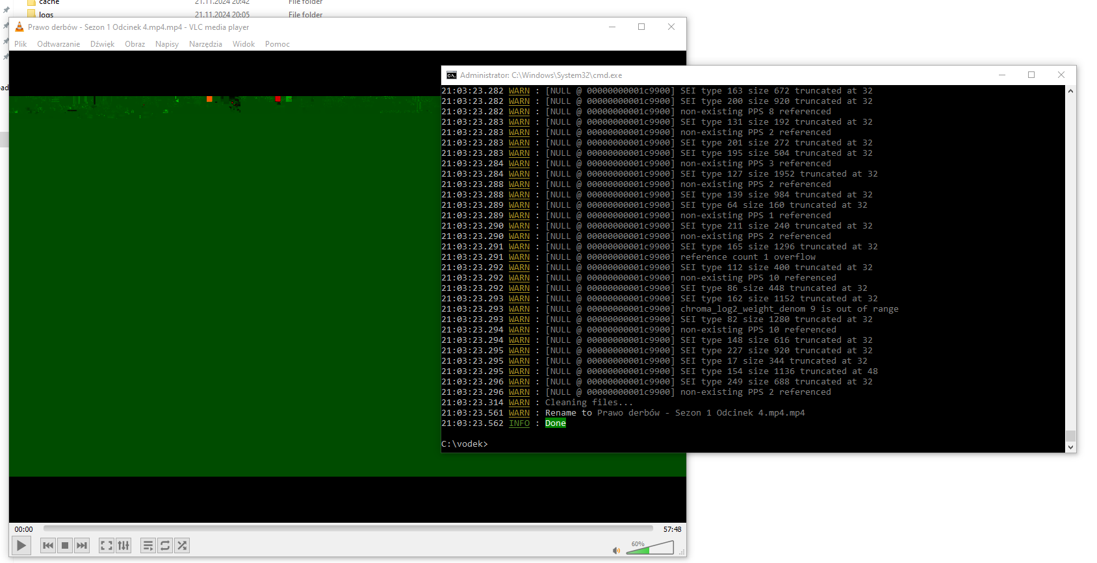Show the VLC playlist
Screen dimensions: 1097x563
pyautogui.click(x=148, y=545)
